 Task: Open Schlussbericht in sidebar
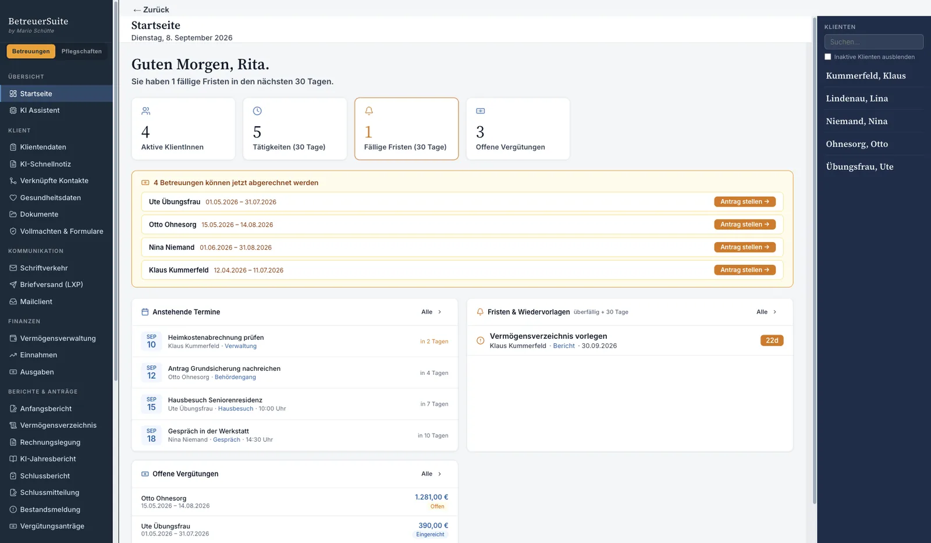(x=56, y=476)
